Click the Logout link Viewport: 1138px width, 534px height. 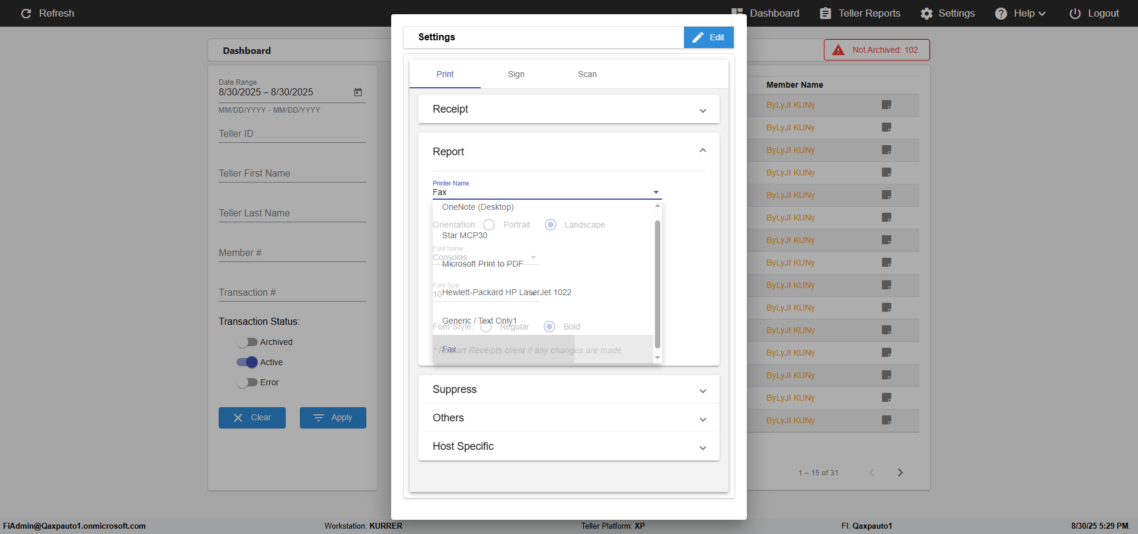coord(1094,13)
